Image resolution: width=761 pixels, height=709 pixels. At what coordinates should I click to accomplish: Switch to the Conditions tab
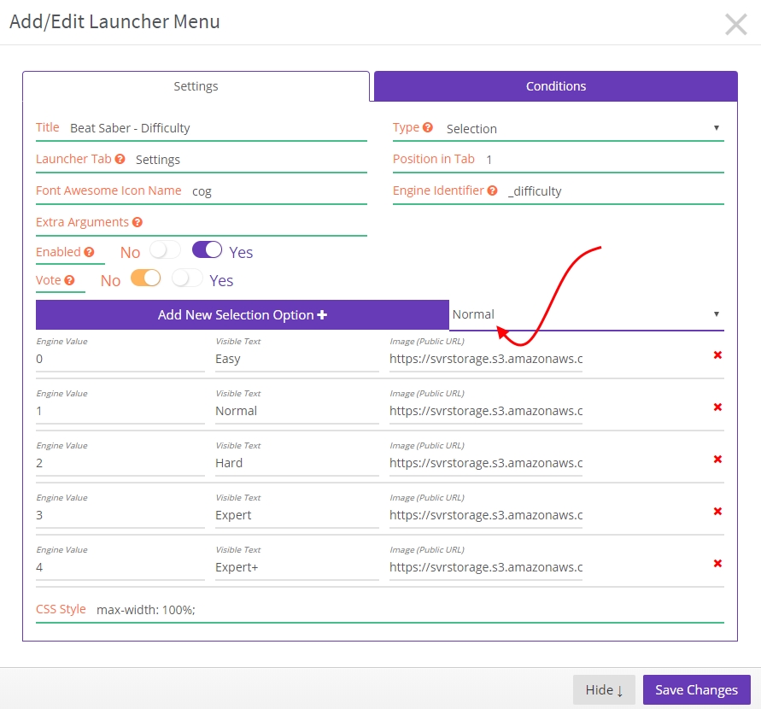(556, 86)
